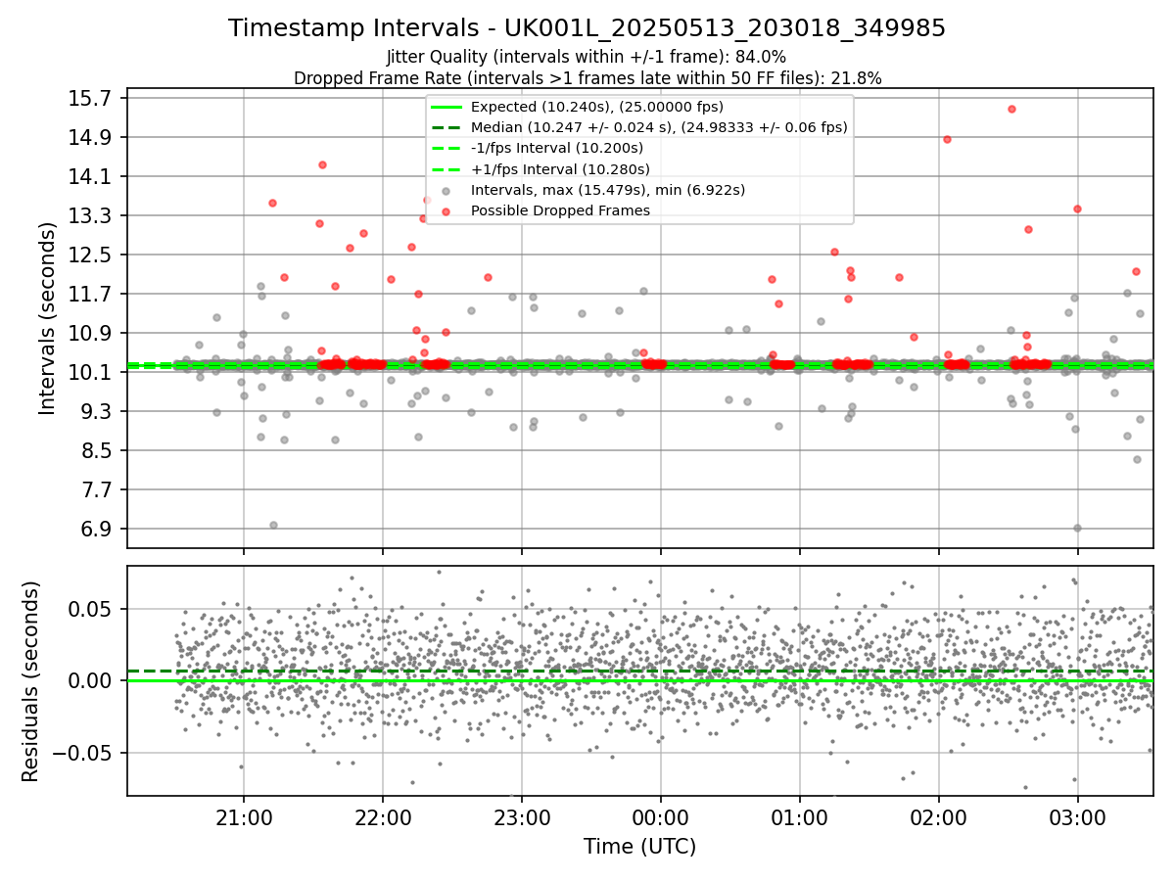Click the highest red dropped-frame point near 15.5 s
The width and height of the screenshot is (1175, 881).
click(x=1011, y=109)
